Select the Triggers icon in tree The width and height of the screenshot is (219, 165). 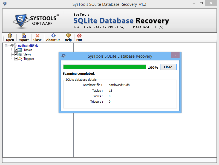[x=20, y=59]
